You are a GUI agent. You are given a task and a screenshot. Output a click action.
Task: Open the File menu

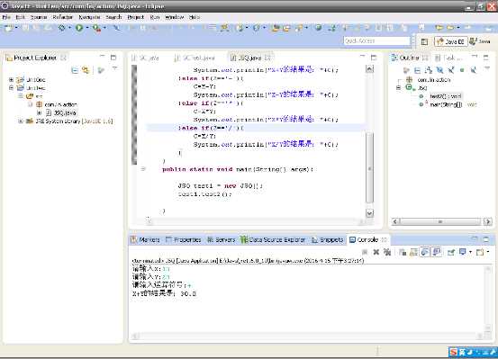(x=6, y=17)
